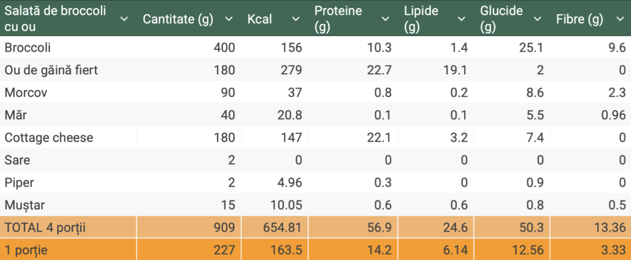The image size is (631, 260).
Task: Click the Proteine (g) dropdown chevron
Action: (386, 18)
